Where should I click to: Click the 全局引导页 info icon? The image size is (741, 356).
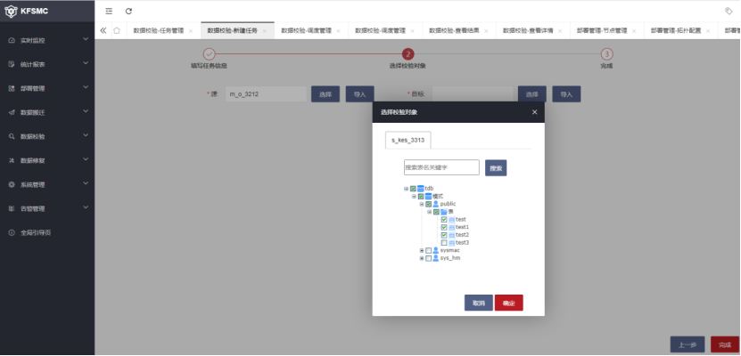pos(12,232)
